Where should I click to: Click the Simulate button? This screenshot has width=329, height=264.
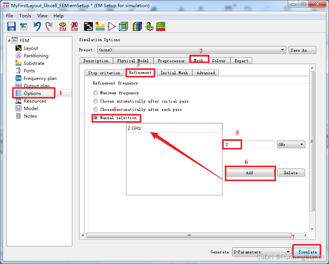(307, 252)
